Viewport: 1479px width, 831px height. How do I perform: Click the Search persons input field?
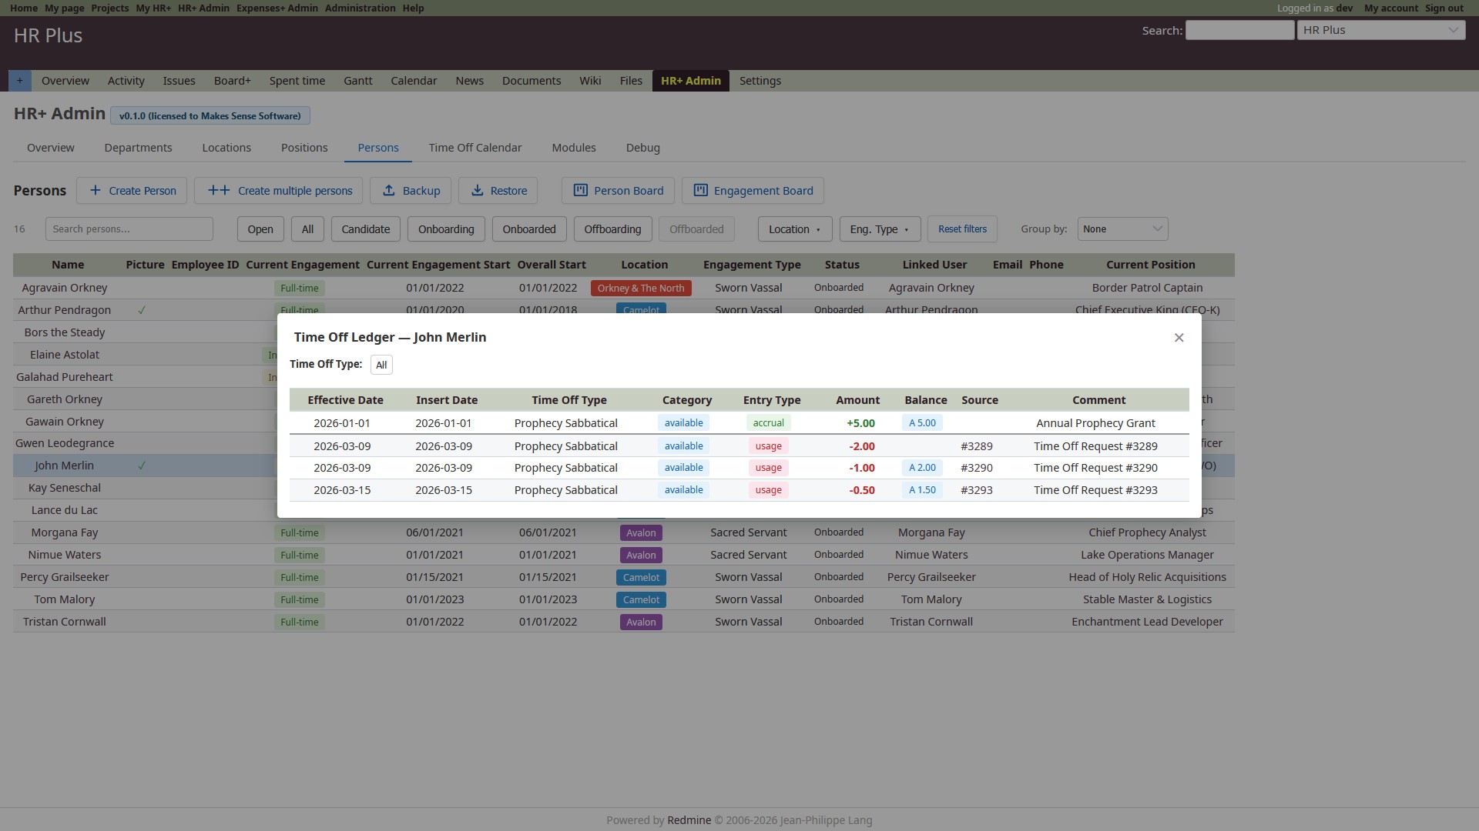[x=129, y=229]
